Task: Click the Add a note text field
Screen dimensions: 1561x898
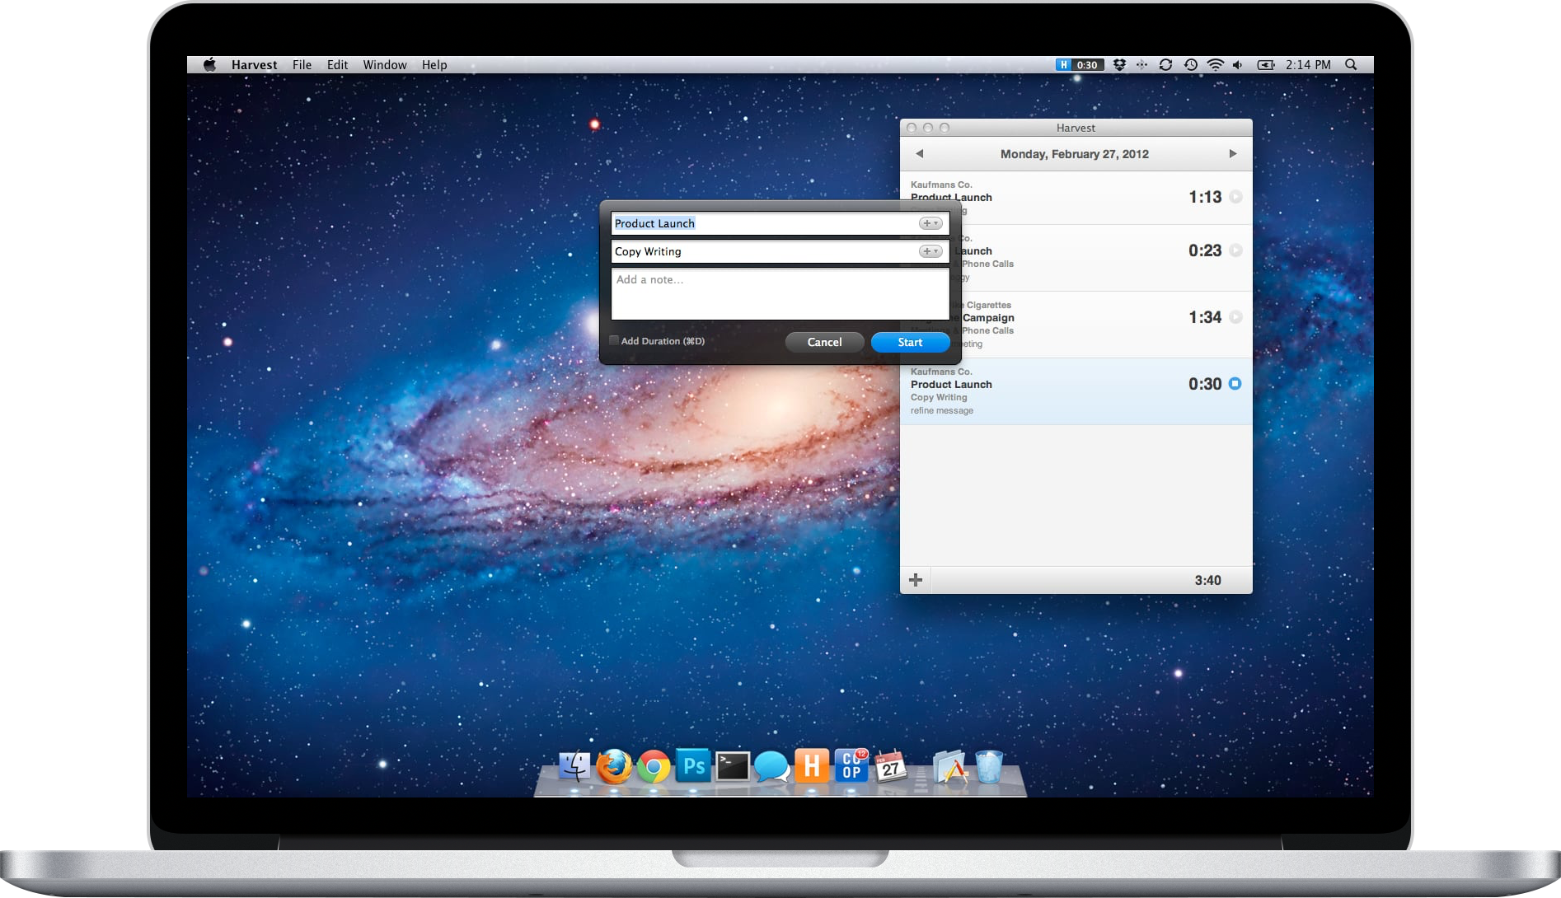Action: click(780, 294)
